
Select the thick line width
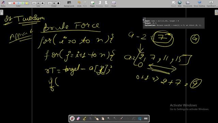(x=42, y=3)
